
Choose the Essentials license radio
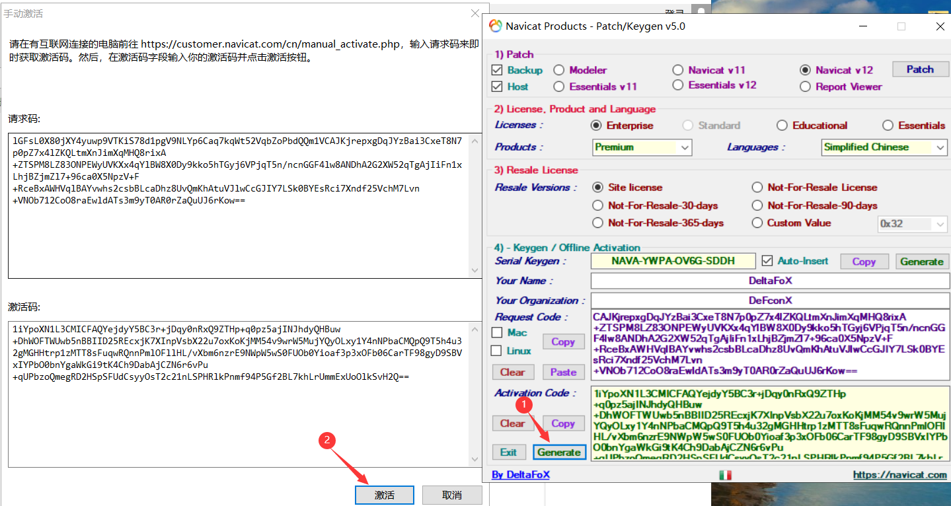pos(888,126)
